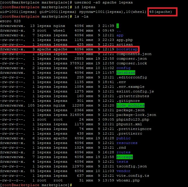The height and width of the screenshot is (187, 188).
Task: Select the whoami.php file name
Action: tap(128, 180)
